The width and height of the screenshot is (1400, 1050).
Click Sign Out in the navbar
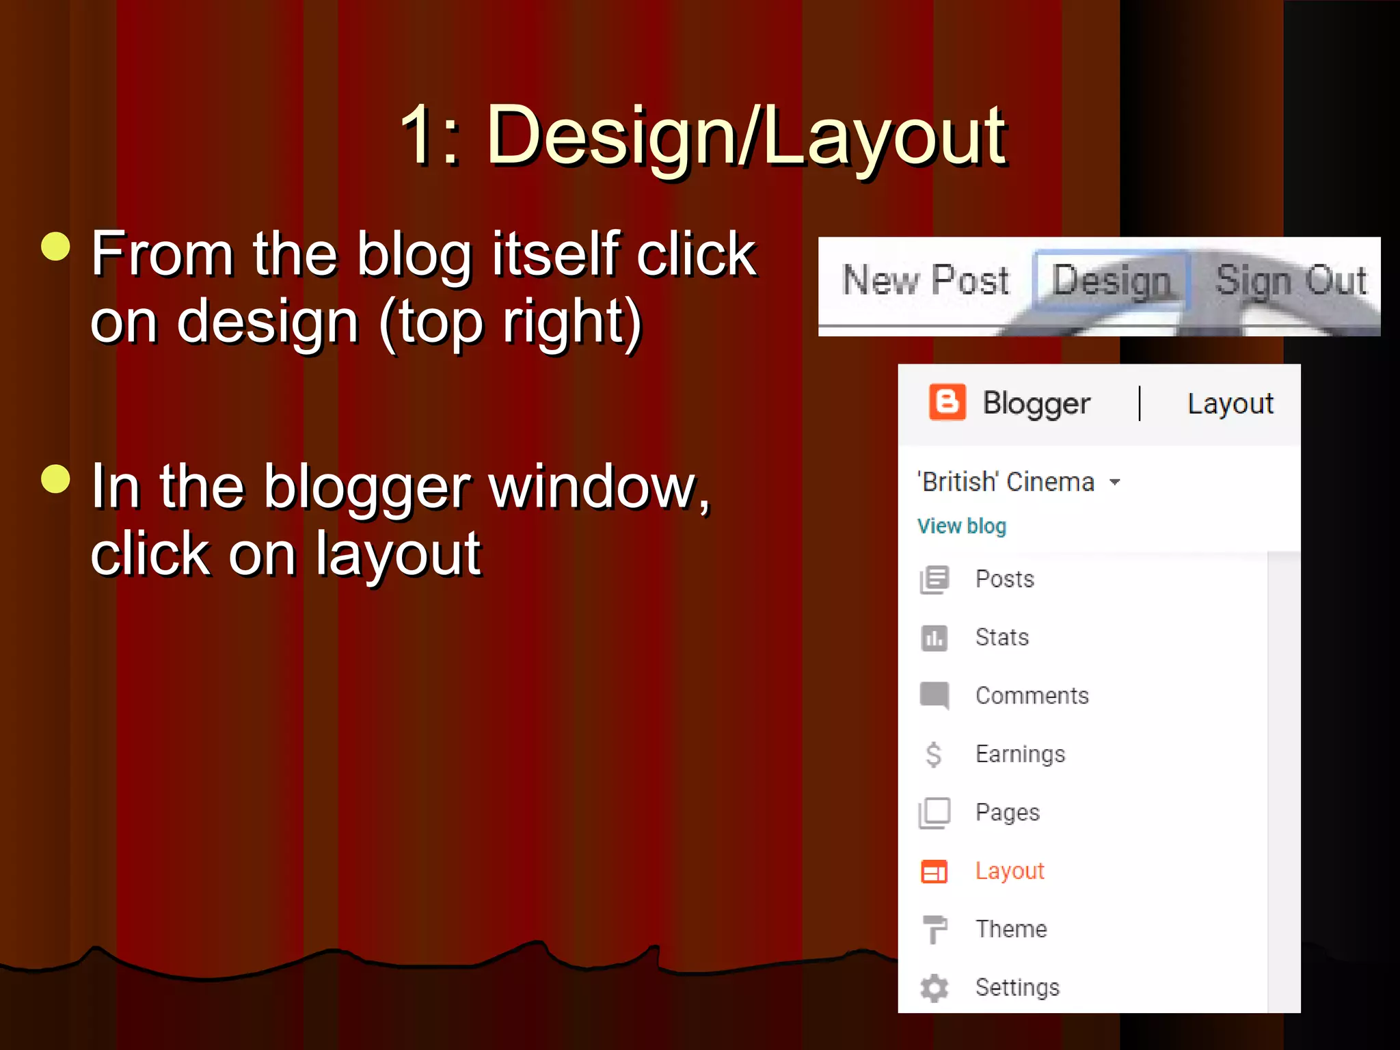pyautogui.click(x=1291, y=280)
